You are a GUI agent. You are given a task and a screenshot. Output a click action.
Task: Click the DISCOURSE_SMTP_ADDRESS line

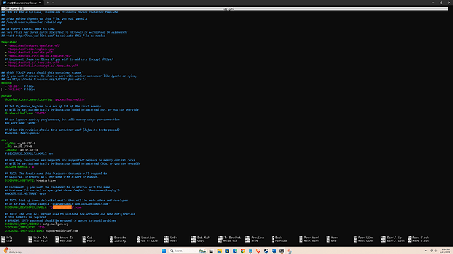(36, 224)
